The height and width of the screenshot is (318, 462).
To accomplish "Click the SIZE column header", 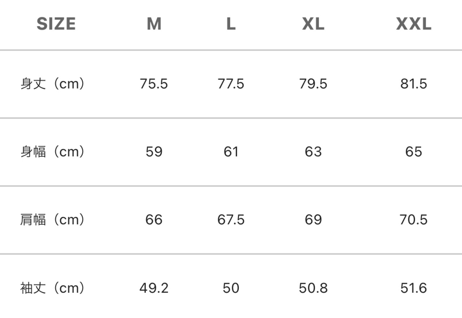I will coord(56,24).
